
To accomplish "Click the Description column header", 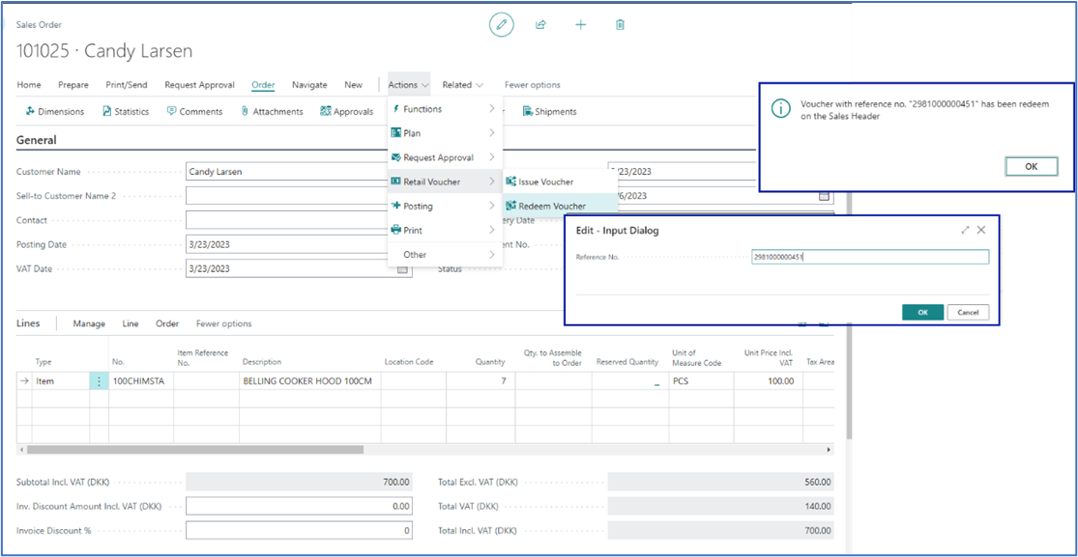I will point(262,362).
